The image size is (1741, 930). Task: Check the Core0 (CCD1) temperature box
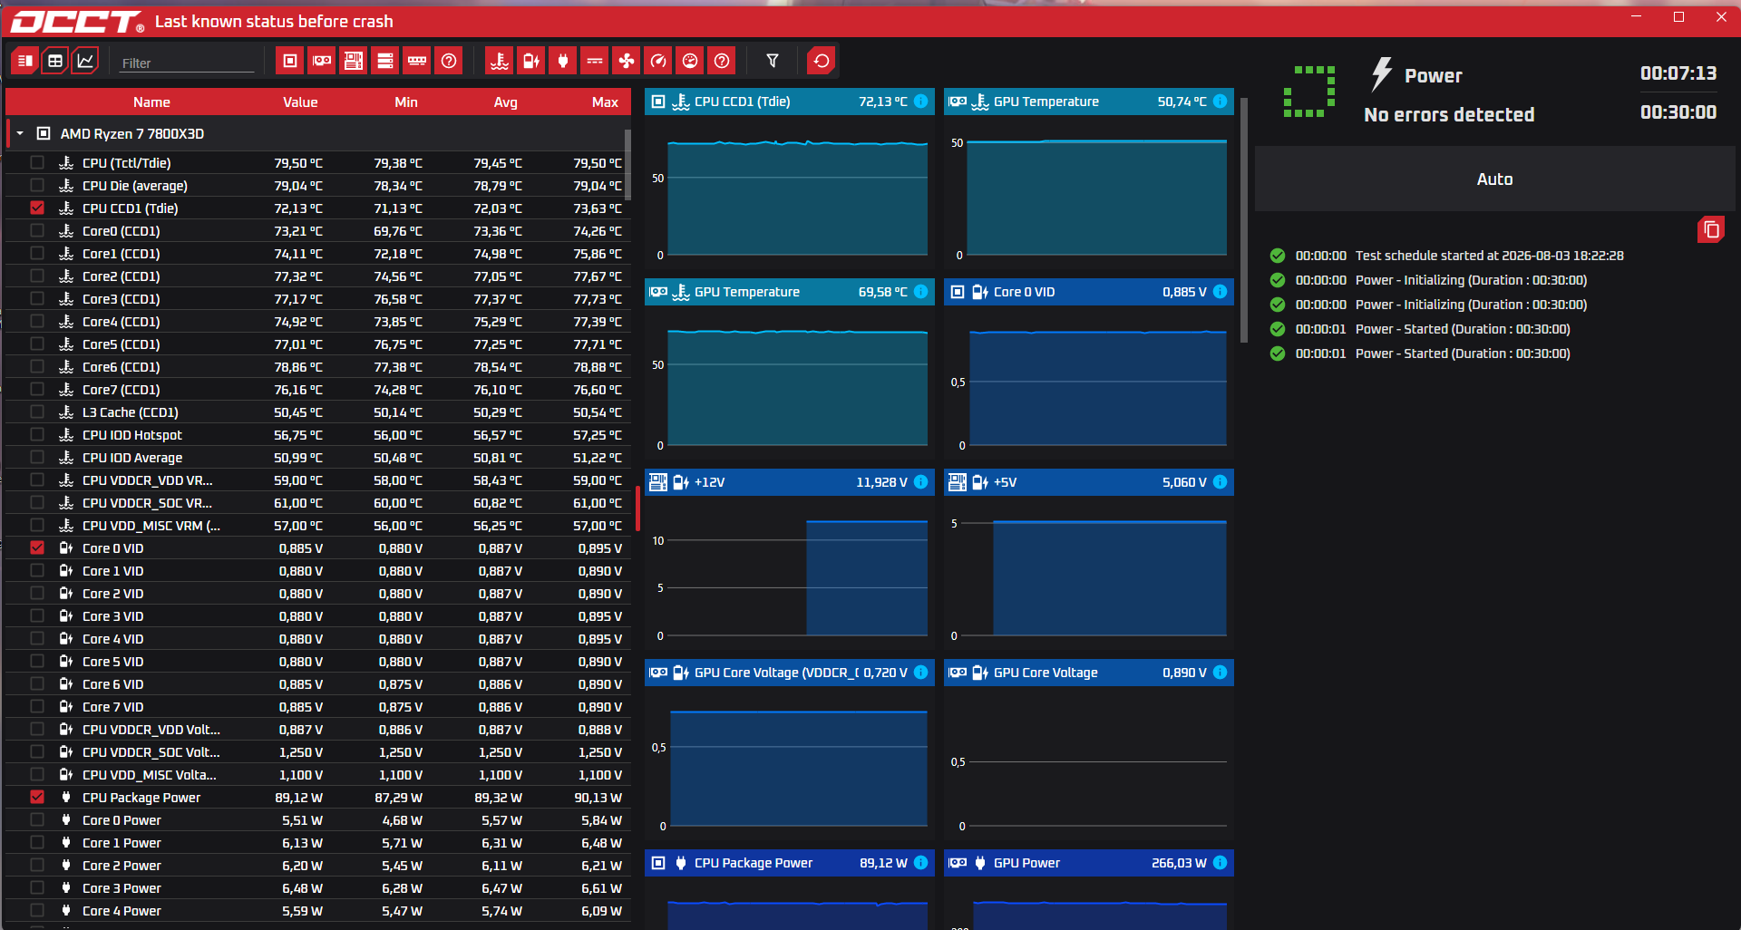(x=37, y=230)
